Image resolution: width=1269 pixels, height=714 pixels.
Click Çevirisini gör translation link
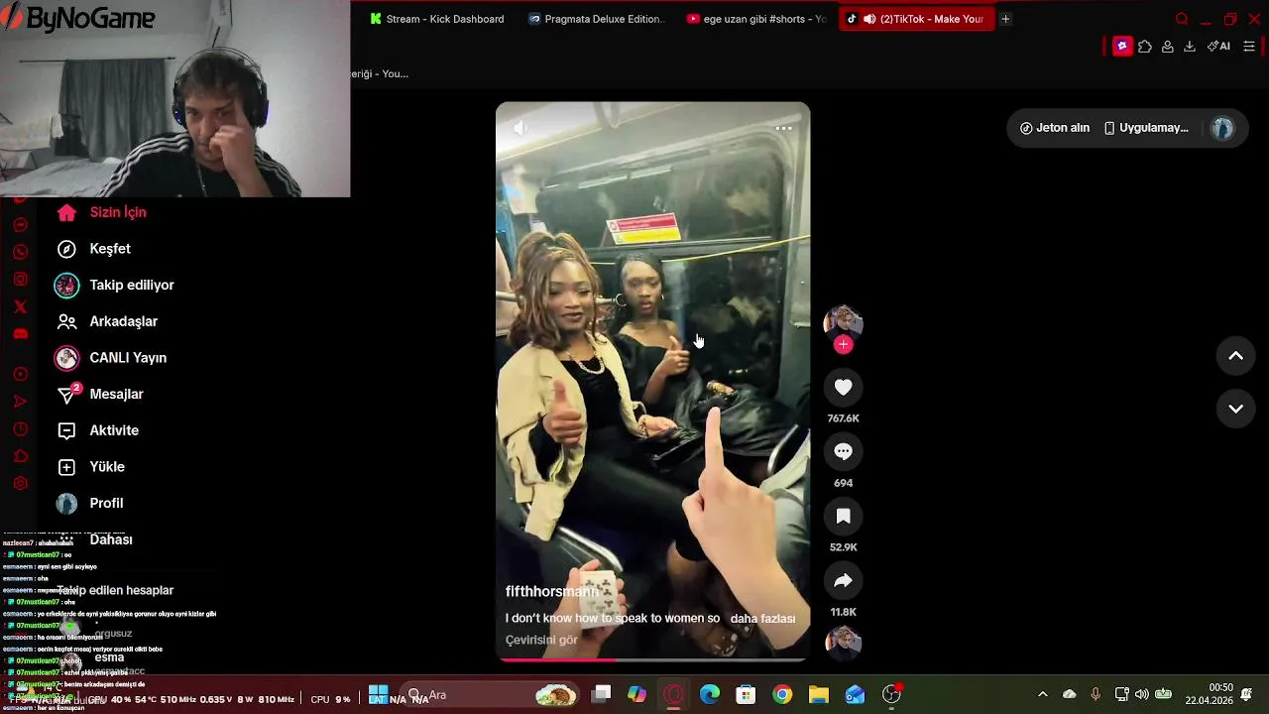541,641
